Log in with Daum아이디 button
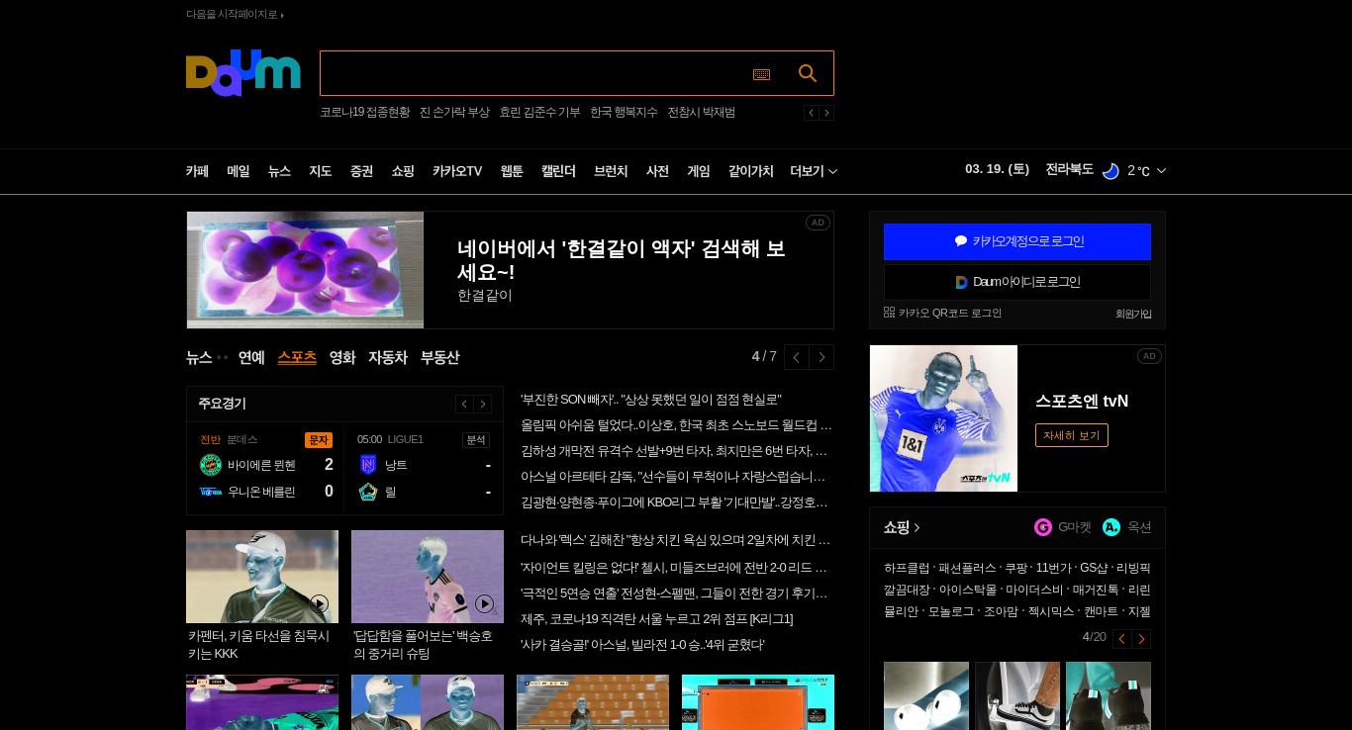The height and width of the screenshot is (730, 1352). coord(1017,282)
